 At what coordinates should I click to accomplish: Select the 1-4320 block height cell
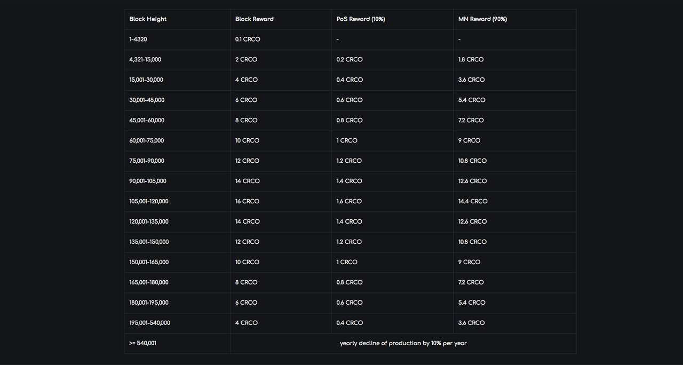click(177, 39)
